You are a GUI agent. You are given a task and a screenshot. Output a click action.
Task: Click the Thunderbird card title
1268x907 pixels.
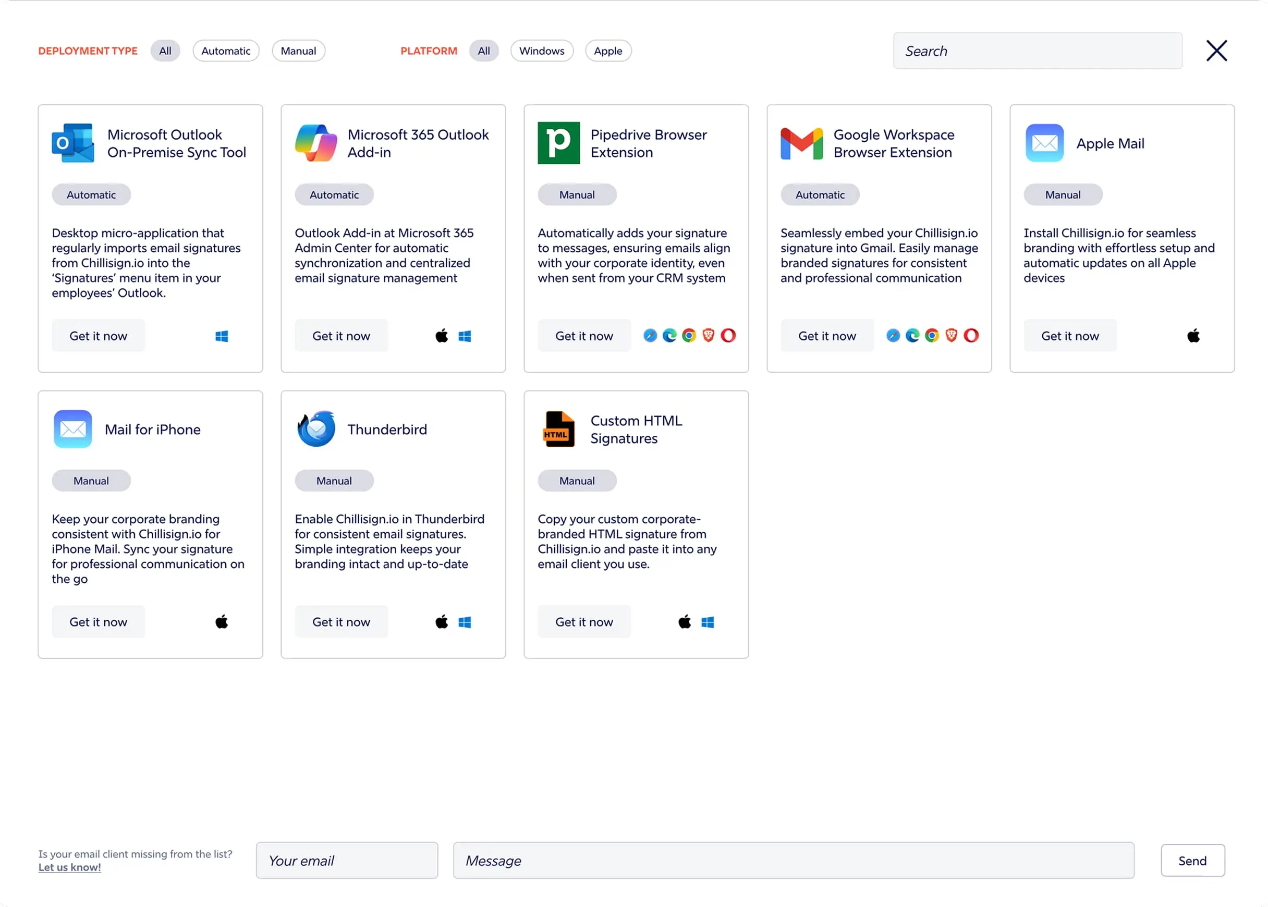pos(387,429)
